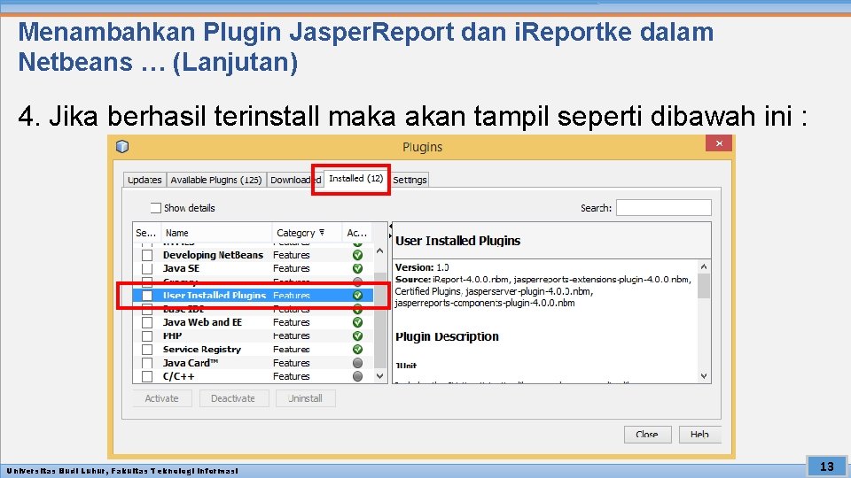Viewport: 851px width, 478px height.
Task: Close the Plugins dialog with the red X
Action: pos(719,143)
